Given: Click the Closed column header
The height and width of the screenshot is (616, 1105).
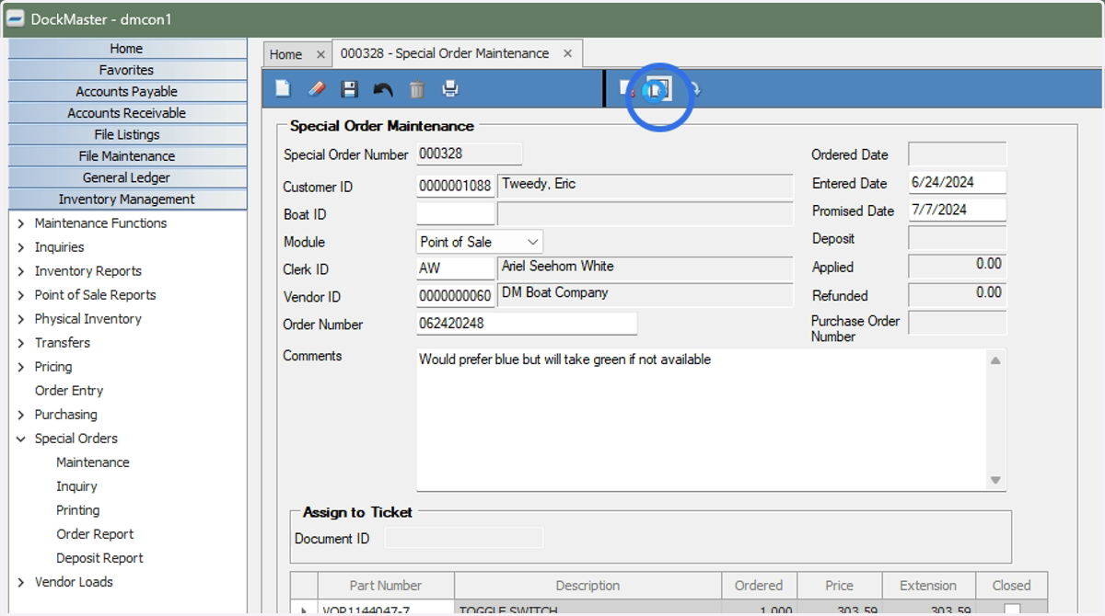Looking at the screenshot, I should coord(1011,586).
